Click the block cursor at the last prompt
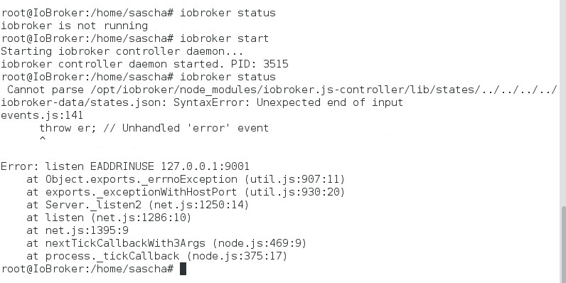566x283 pixels. (183, 269)
